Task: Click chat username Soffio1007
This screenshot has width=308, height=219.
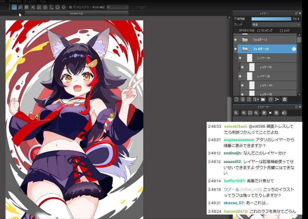Action: (x=234, y=181)
